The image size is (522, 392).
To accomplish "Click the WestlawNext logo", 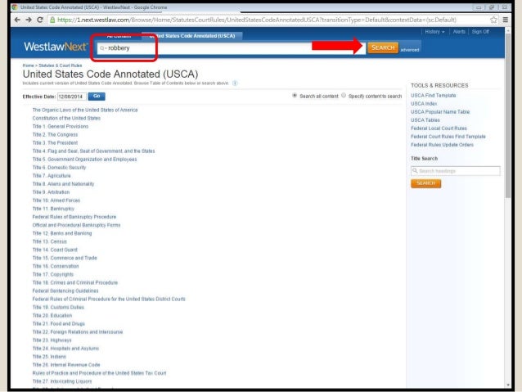I will [x=56, y=47].
